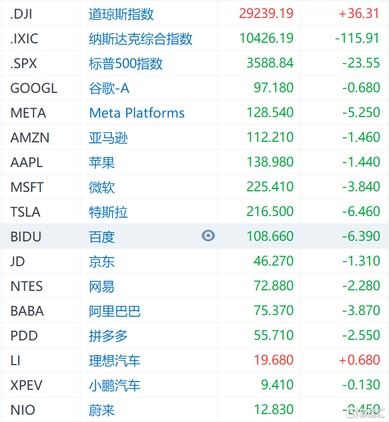Select the JD ticker symbol cell
Screen dimensions: 389x422
(x=40, y=261)
